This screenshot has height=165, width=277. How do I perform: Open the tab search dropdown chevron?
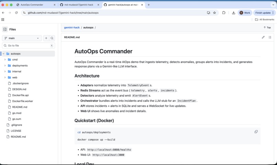[x=273, y=5]
